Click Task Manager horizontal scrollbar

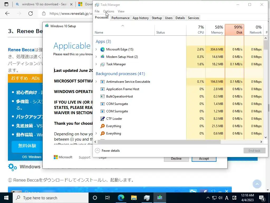coord(159,142)
